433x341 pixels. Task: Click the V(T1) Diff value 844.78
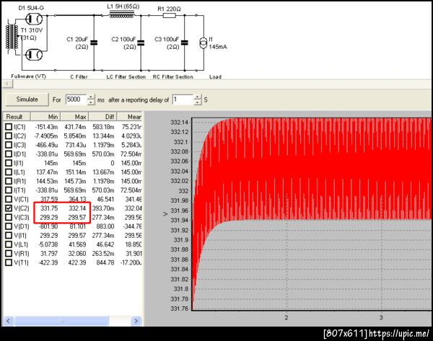[x=105, y=262]
